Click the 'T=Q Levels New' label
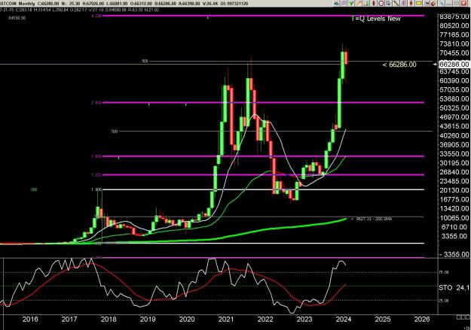 click(376, 19)
